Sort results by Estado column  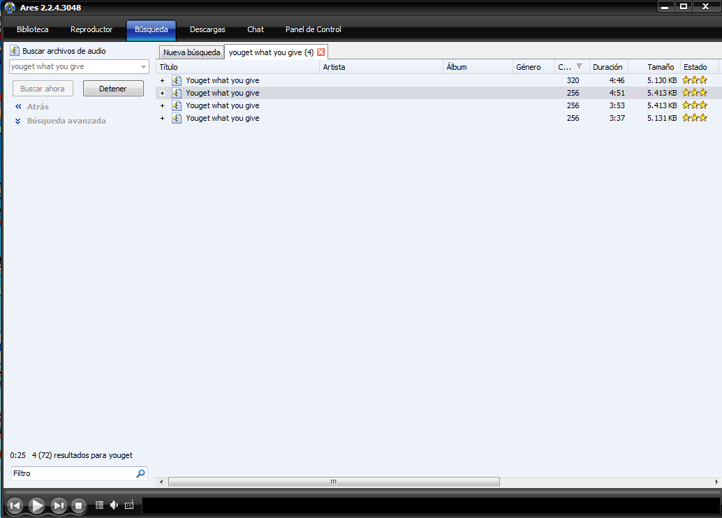tap(700, 67)
